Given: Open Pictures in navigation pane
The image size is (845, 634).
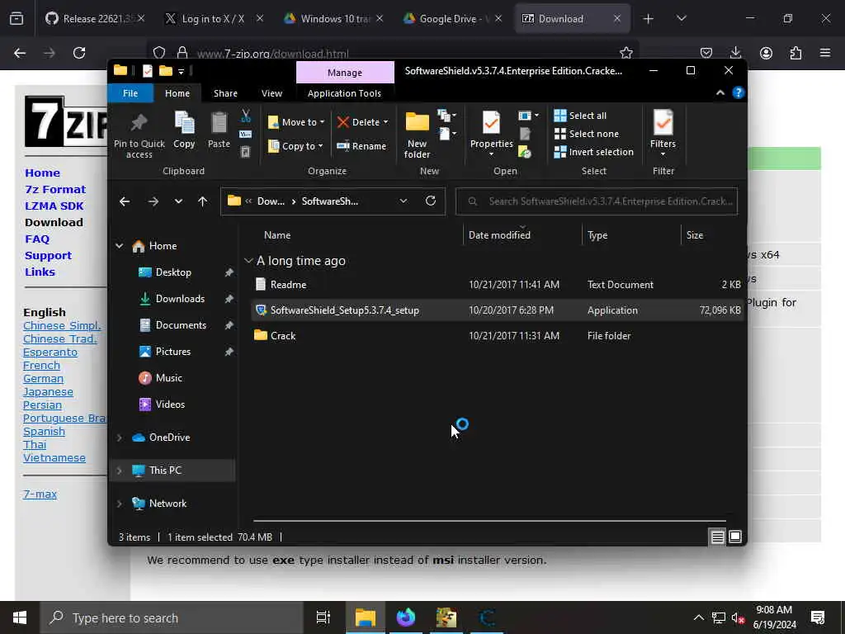Looking at the screenshot, I should 173,352.
